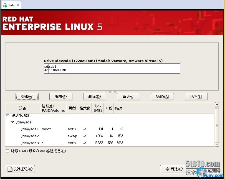Click the 4094 size value
225x180 pixels.
99,136
